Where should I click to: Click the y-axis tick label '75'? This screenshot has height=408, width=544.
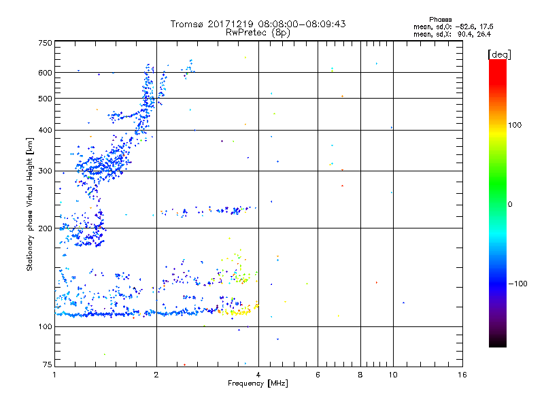pos(48,364)
